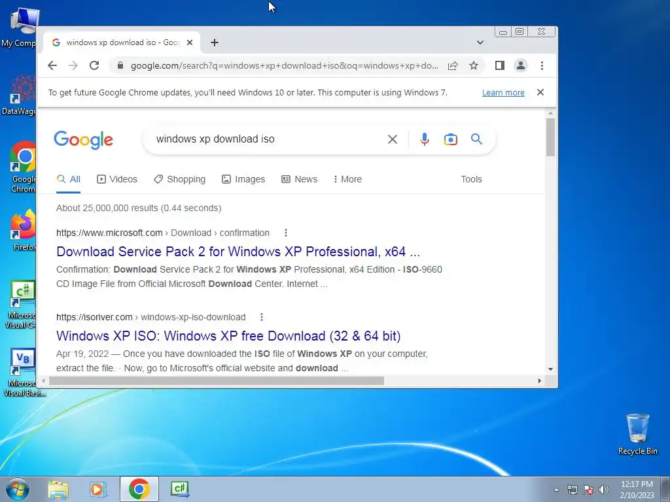Share this page using the share icon
This screenshot has height=502, width=670.
point(453,65)
